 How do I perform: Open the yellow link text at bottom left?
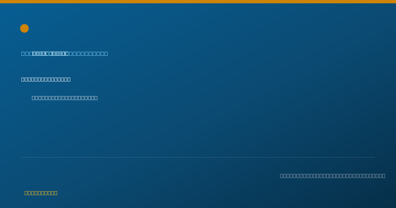(x=41, y=193)
